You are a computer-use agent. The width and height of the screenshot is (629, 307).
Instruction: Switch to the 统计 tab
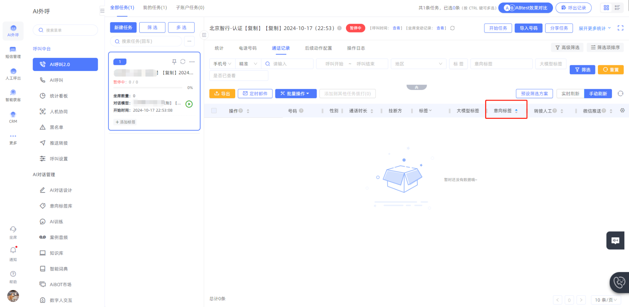(x=219, y=48)
